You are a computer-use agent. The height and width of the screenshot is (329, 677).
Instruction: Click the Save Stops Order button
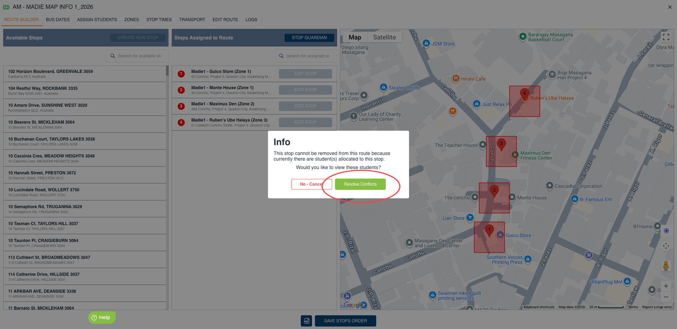(x=346, y=321)
